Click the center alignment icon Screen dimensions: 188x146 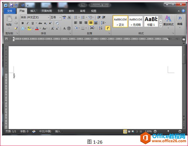coord(81,23)
